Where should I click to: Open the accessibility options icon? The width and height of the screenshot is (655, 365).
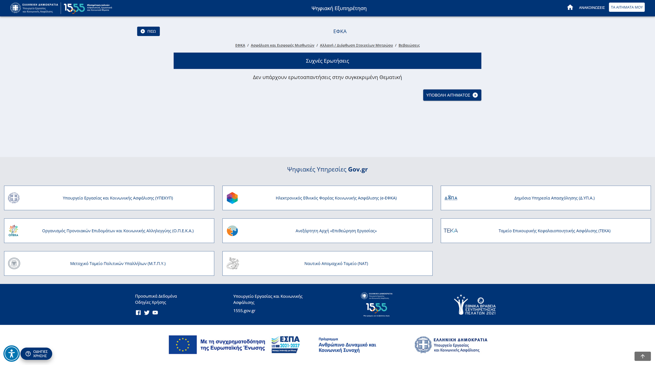pyautogui.click(x=11, y=354)
